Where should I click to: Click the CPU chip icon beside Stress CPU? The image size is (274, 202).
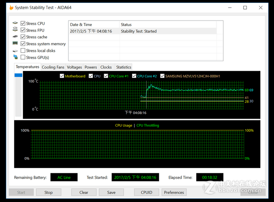[x=15, y=23]
